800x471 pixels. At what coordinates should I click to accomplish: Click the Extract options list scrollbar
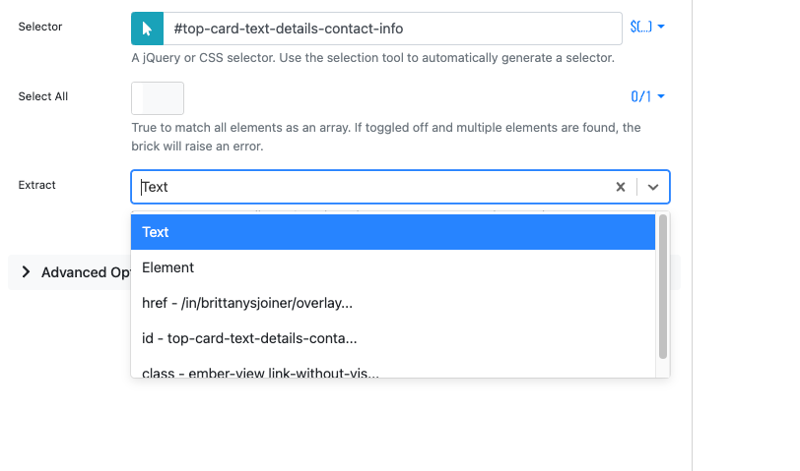(663, 287)
